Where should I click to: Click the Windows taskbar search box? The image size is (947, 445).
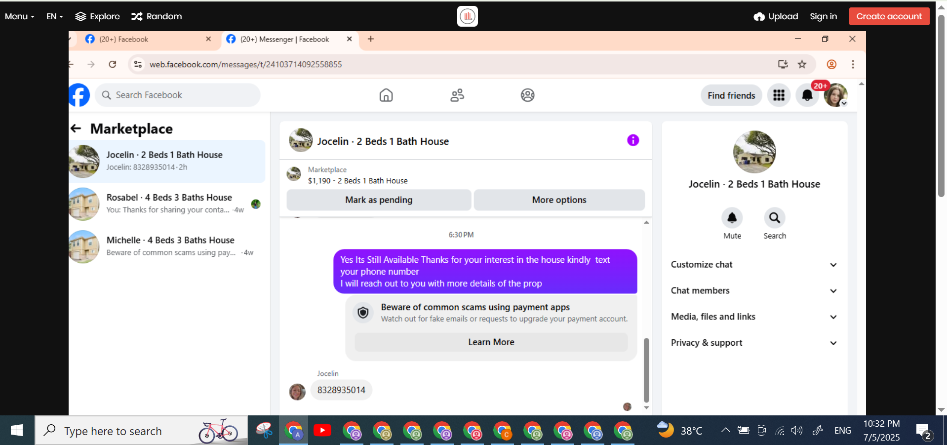pos(141,430)
